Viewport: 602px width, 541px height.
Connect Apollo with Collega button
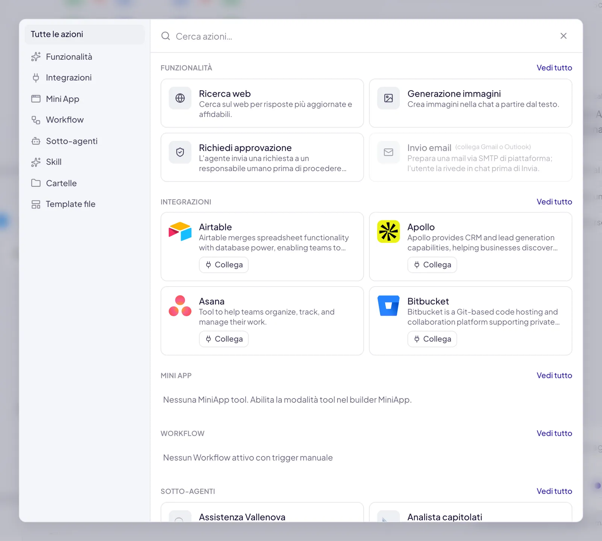(432, 265)
